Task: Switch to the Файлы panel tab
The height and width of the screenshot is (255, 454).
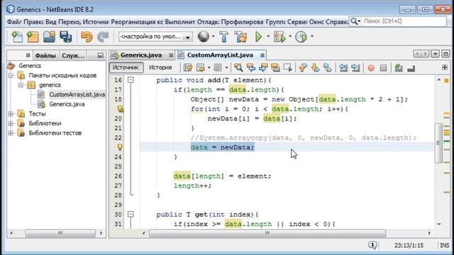Action: [x=45, y=55]
